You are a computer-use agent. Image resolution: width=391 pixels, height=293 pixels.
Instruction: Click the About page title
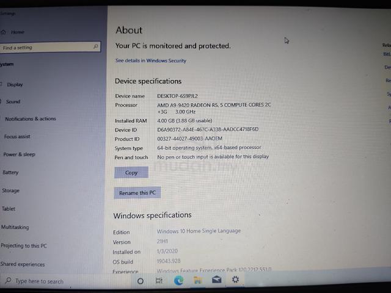[129, 30]
